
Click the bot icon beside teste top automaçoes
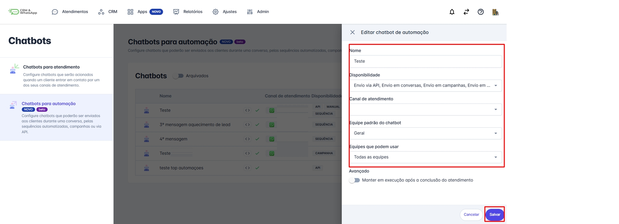click(x=147, y=168)
